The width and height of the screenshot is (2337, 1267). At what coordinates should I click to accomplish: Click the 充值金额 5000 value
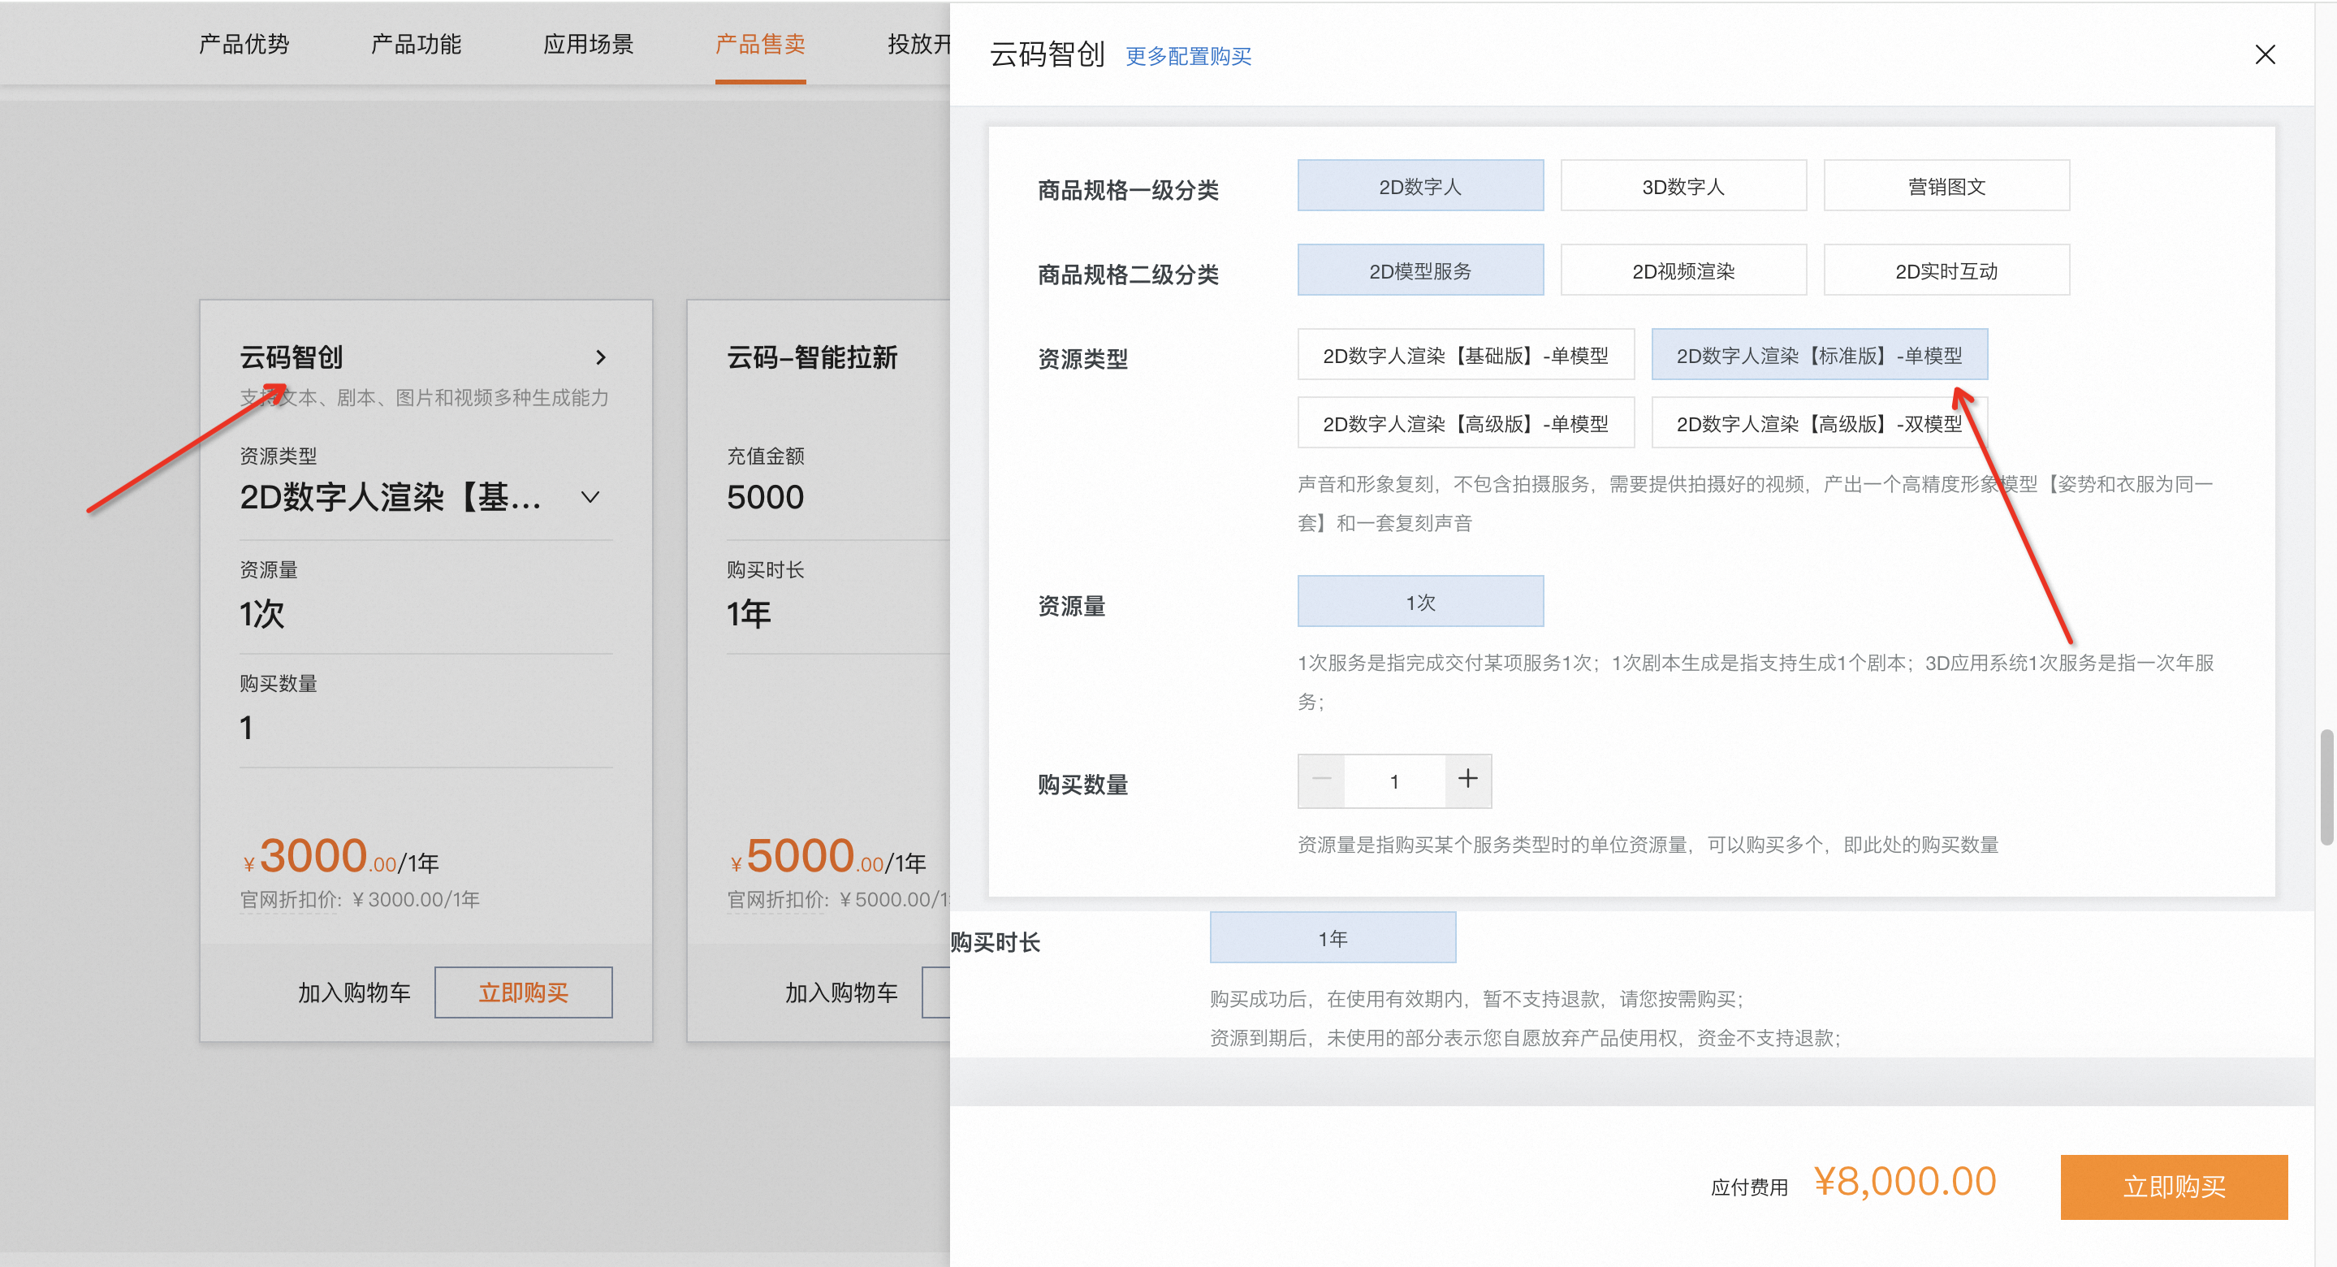pyautogui.click(x=765, y=497)
